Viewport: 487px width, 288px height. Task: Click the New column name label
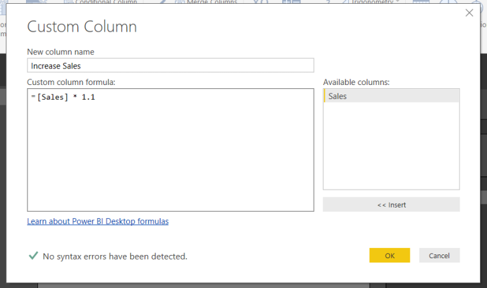[61, 51]
